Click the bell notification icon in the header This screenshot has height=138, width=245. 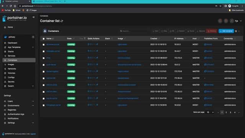coord(220,21)
